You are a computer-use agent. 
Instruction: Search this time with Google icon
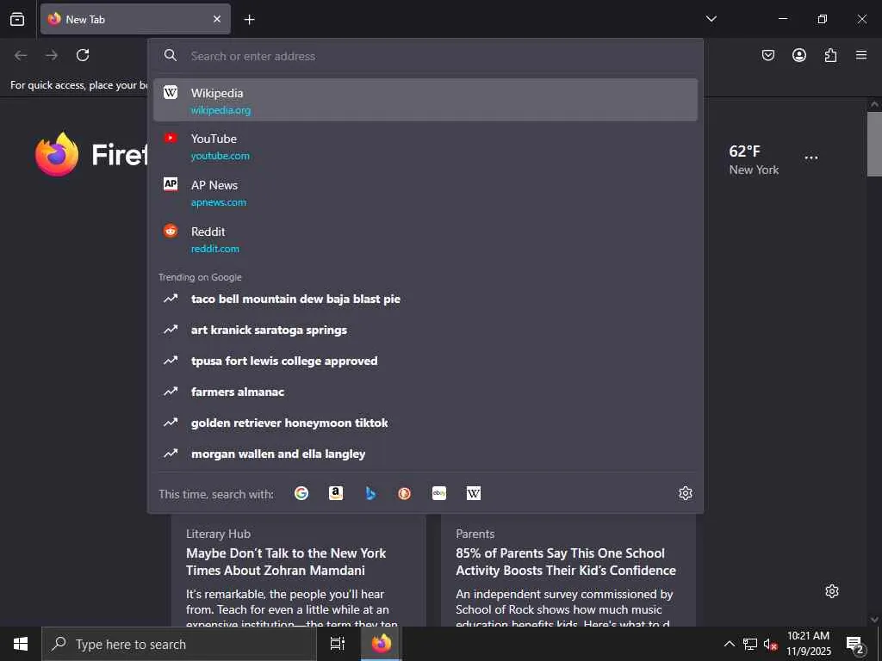coord(301,493)
